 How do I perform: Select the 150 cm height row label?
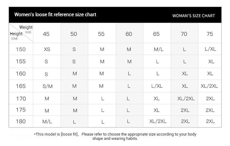tap(21, 49)
